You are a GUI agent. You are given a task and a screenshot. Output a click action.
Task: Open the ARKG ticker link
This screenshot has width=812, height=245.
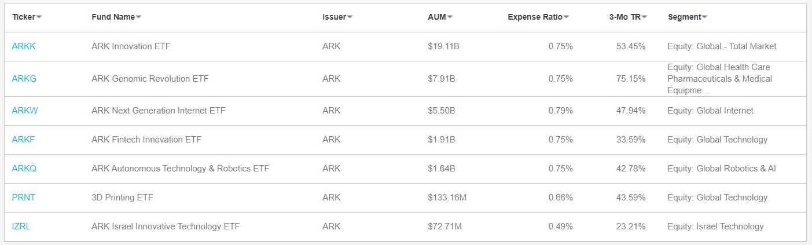pyautogui.click(x=24, y=79)
